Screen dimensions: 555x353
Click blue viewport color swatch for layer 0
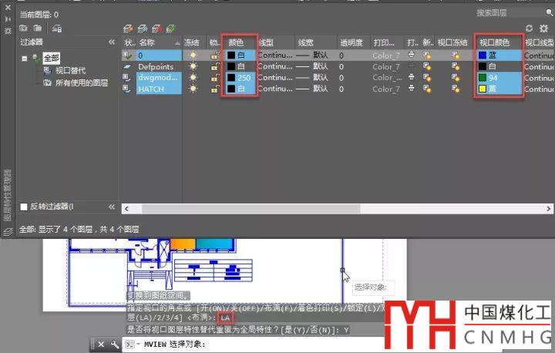[482, 55]
